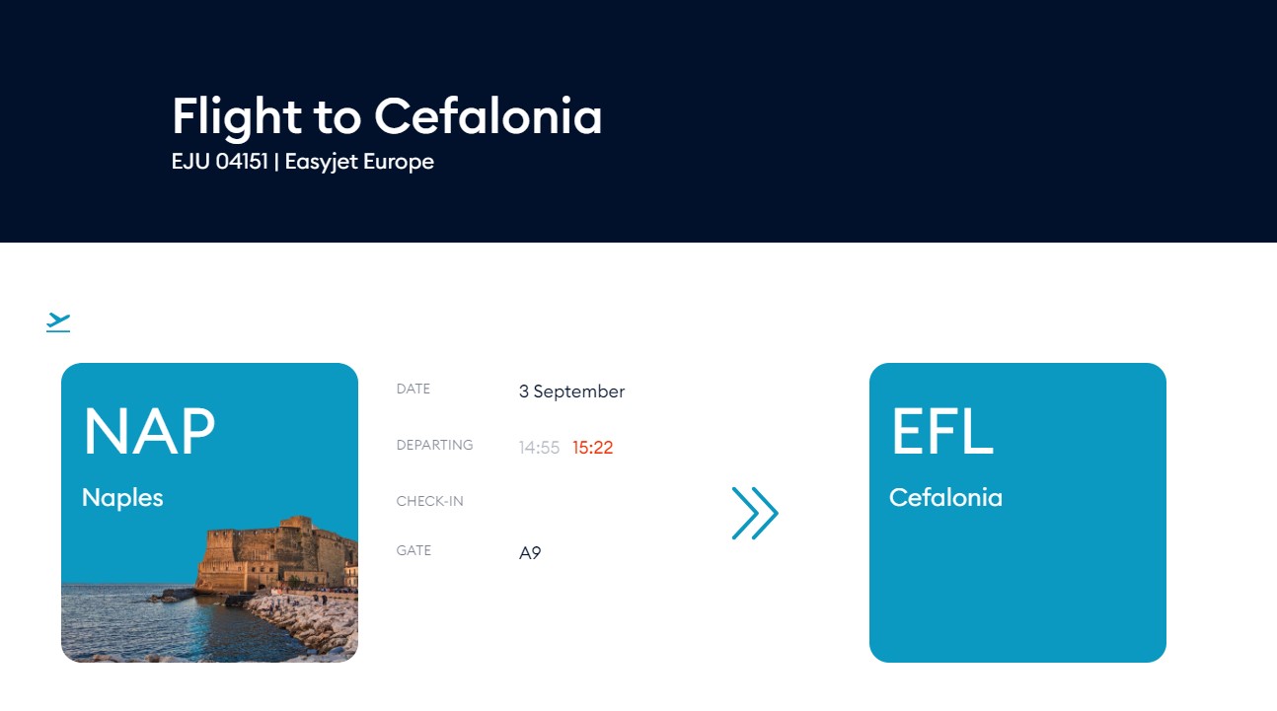Click the Cefalonia destination label on card
Screen dimensions: 1277x711
tap(945, 498)
